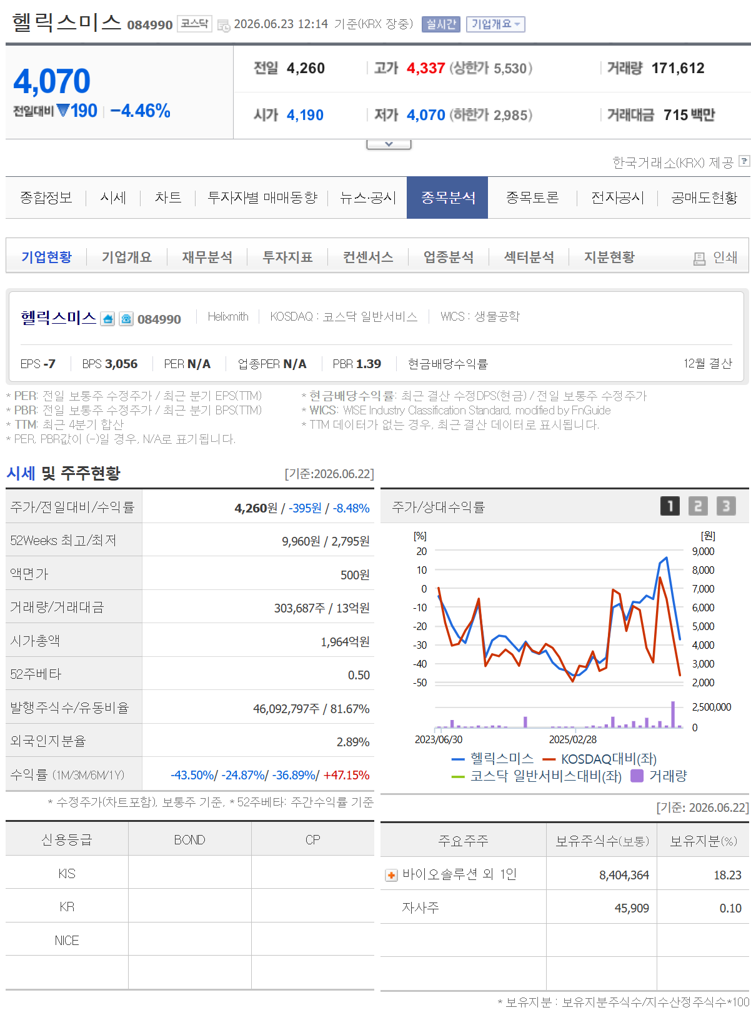This screenshot has width=751, height=1010.
Task: Select the 투자지표 sub-tab
Action: click(287, 257)
